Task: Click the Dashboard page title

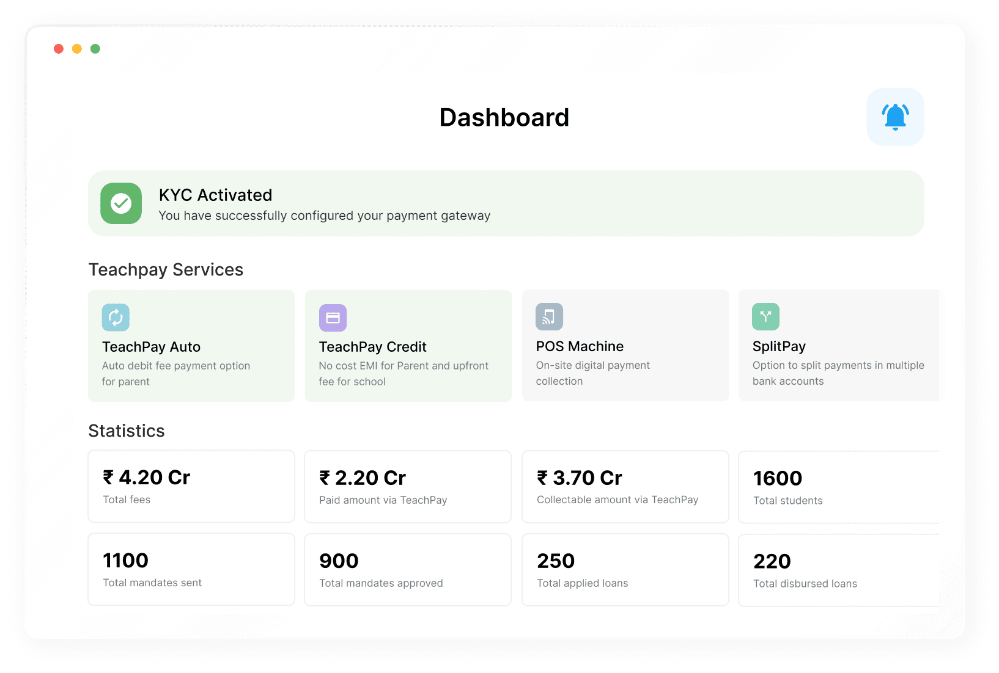Action: click(504, 117)
